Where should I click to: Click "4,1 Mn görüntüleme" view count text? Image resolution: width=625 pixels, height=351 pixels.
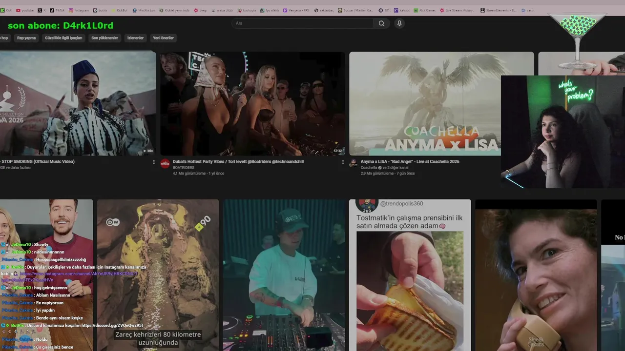click(189, 174)
